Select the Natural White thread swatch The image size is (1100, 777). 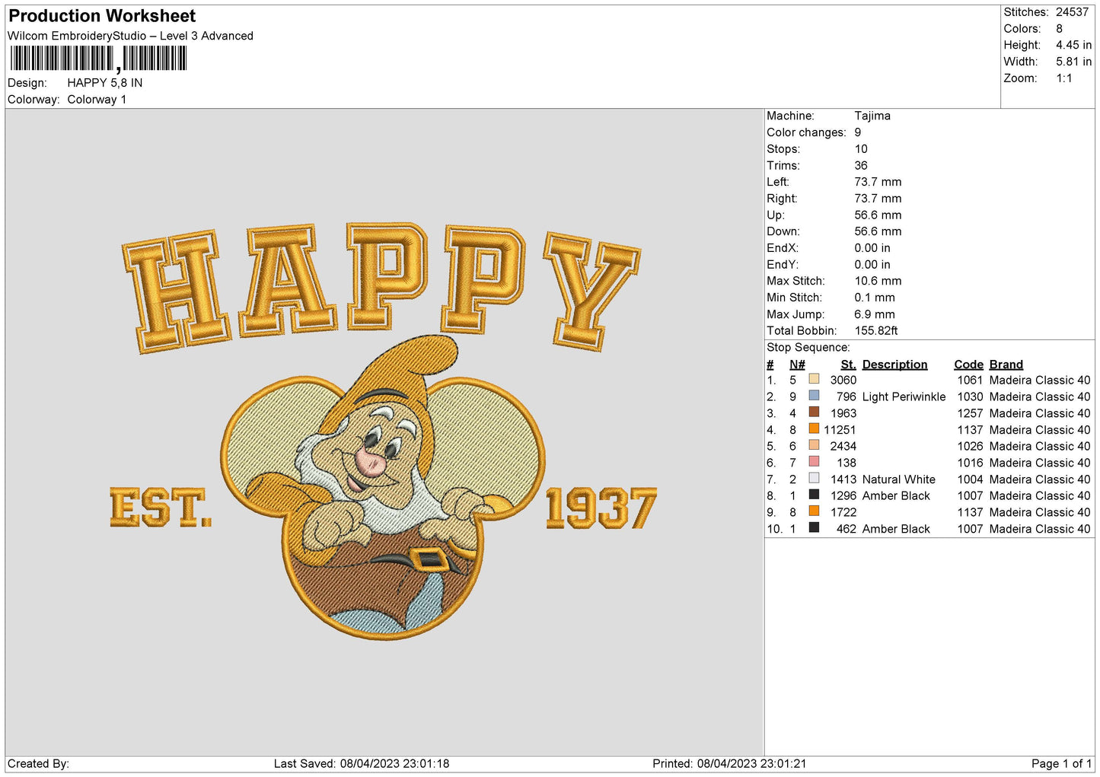coord(814,479)
